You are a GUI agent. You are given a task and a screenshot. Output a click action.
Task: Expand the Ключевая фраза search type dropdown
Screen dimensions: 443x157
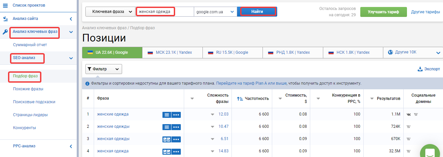click(x=110, y=12)
